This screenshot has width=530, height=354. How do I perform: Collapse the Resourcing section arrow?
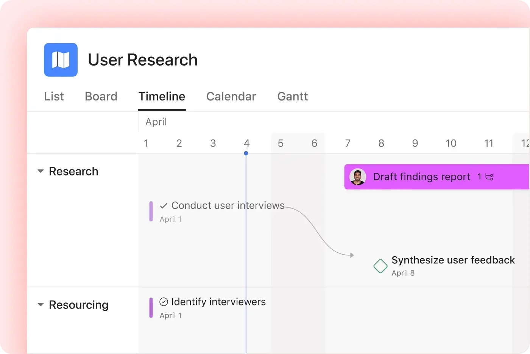coord(41,305)
